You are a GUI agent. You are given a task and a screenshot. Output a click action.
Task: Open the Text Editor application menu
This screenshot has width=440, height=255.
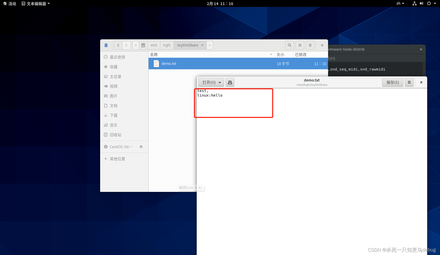pyautogui.click(x=36, y=4)
